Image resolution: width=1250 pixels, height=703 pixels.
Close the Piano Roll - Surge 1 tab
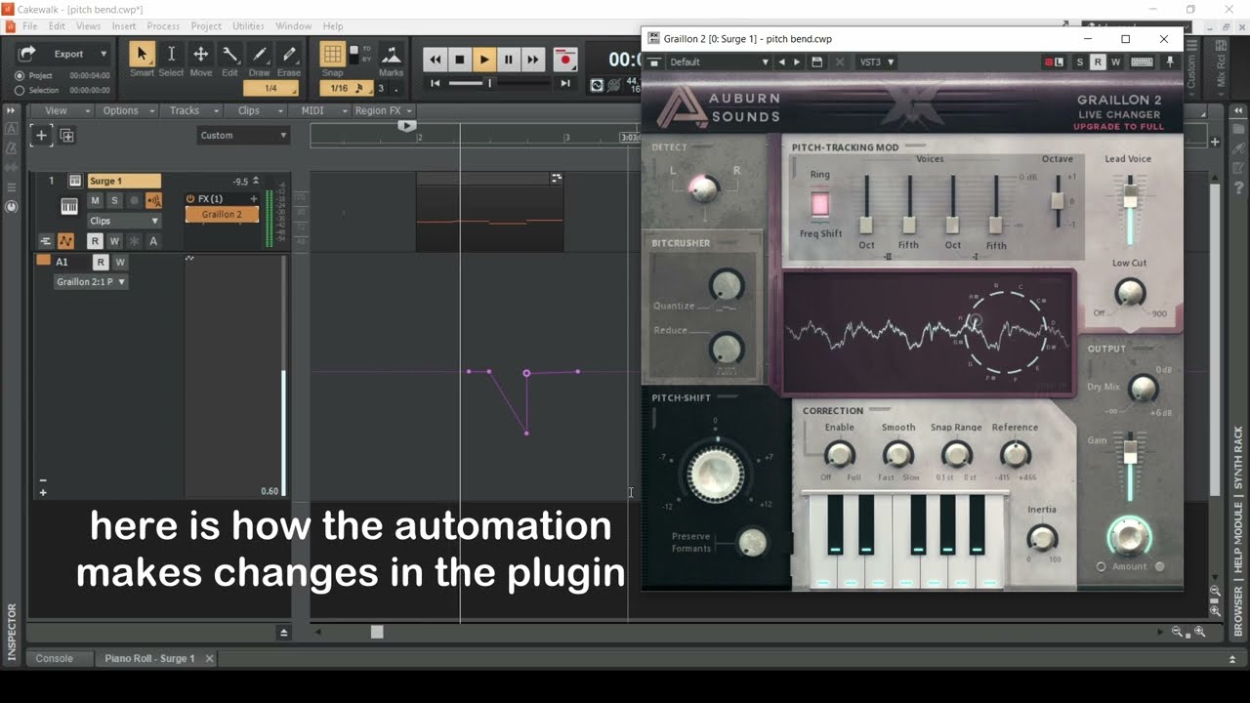coord(209,658)
